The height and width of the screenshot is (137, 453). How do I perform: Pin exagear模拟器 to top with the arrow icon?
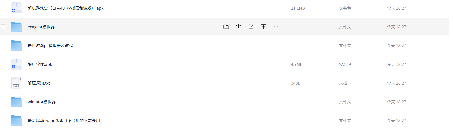[263, 27]
